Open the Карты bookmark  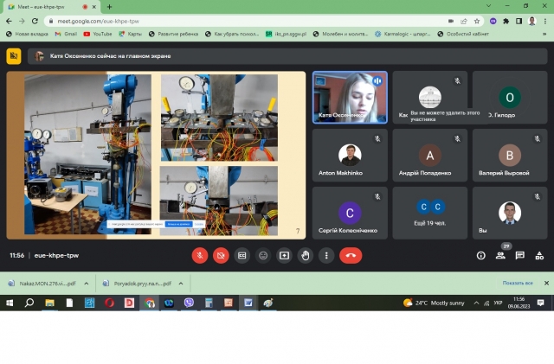131,34
